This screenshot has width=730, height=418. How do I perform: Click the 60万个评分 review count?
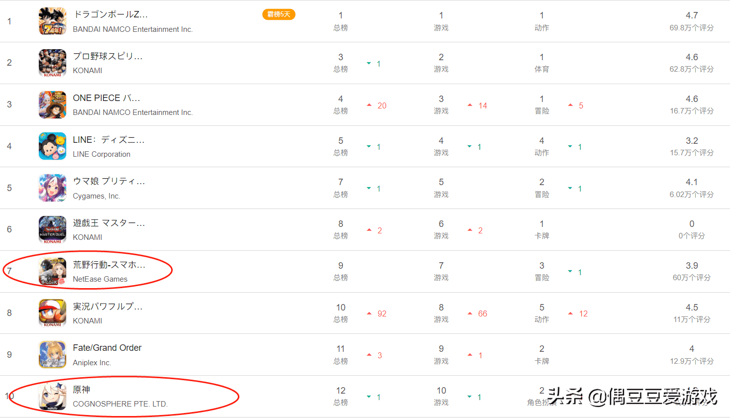coord(692,278)
